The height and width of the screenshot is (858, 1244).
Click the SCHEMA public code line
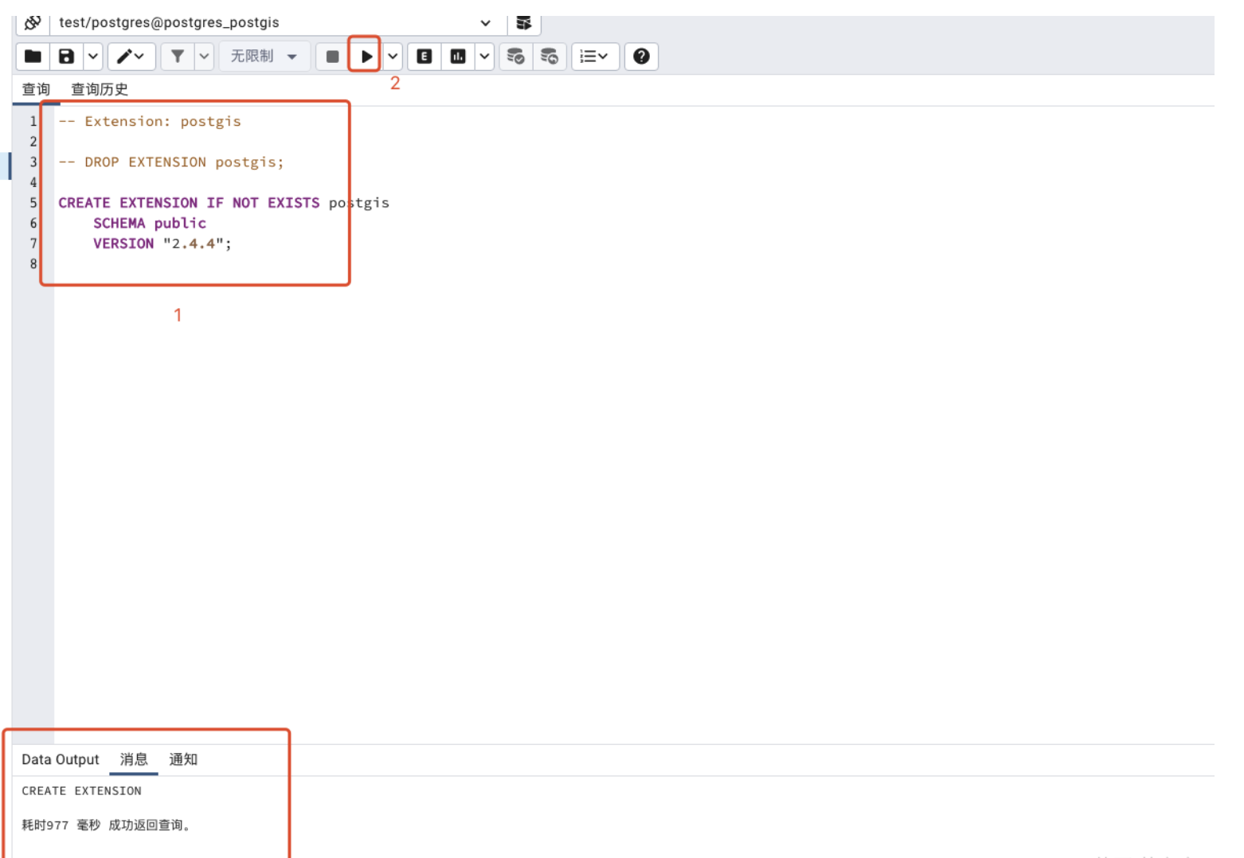(150, 224)
